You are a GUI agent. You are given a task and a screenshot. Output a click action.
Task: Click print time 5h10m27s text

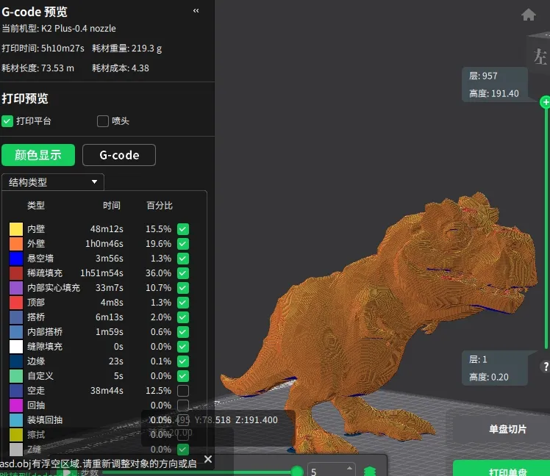pyautogui.click(x=63, y=48)
